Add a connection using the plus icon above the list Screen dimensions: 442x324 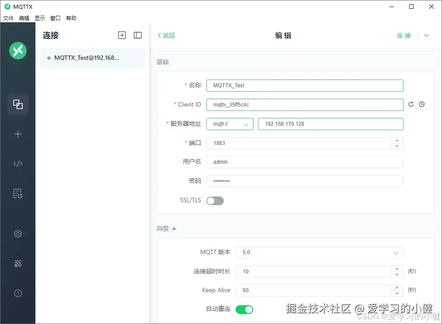[122, 35]
